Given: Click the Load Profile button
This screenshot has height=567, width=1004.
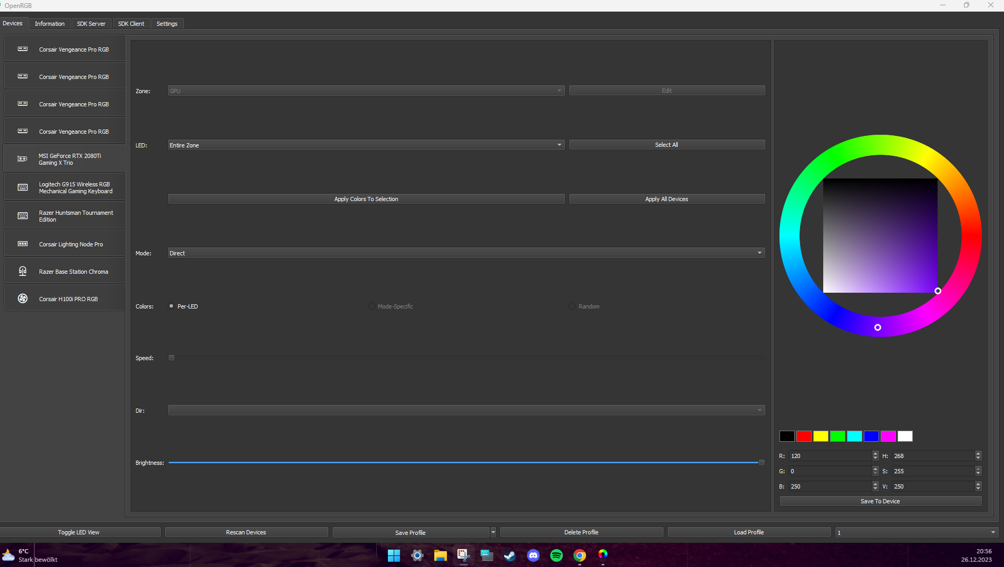Looking at the screenshot, I should click(749, 532).
